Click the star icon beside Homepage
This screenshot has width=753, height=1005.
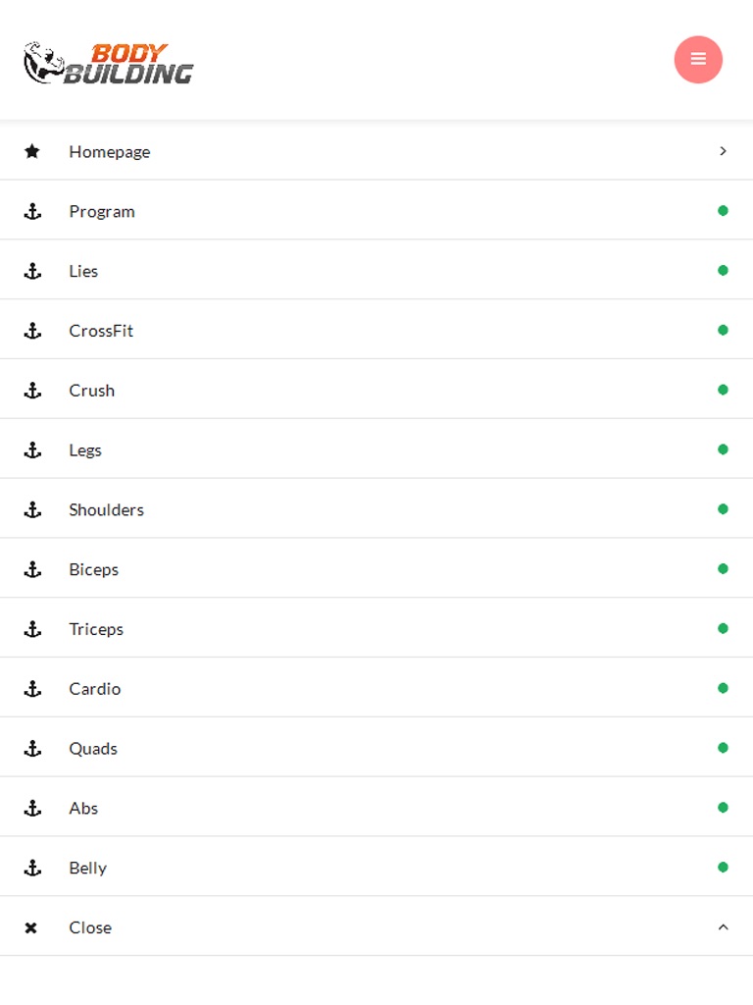(x=32, y=151)
